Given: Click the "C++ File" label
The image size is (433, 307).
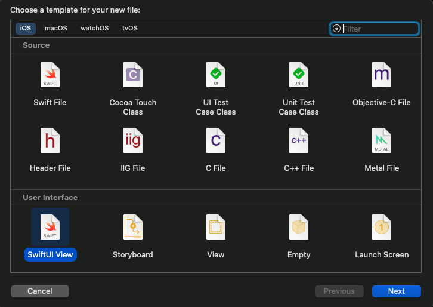Looking at the screenshot, I should pyautogui.click(x=299, y=168).
